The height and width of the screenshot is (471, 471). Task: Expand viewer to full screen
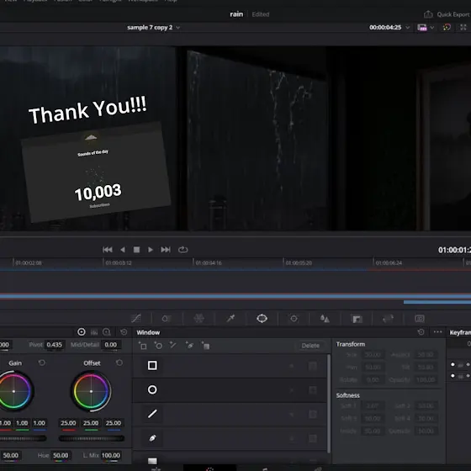coord(463,27)
